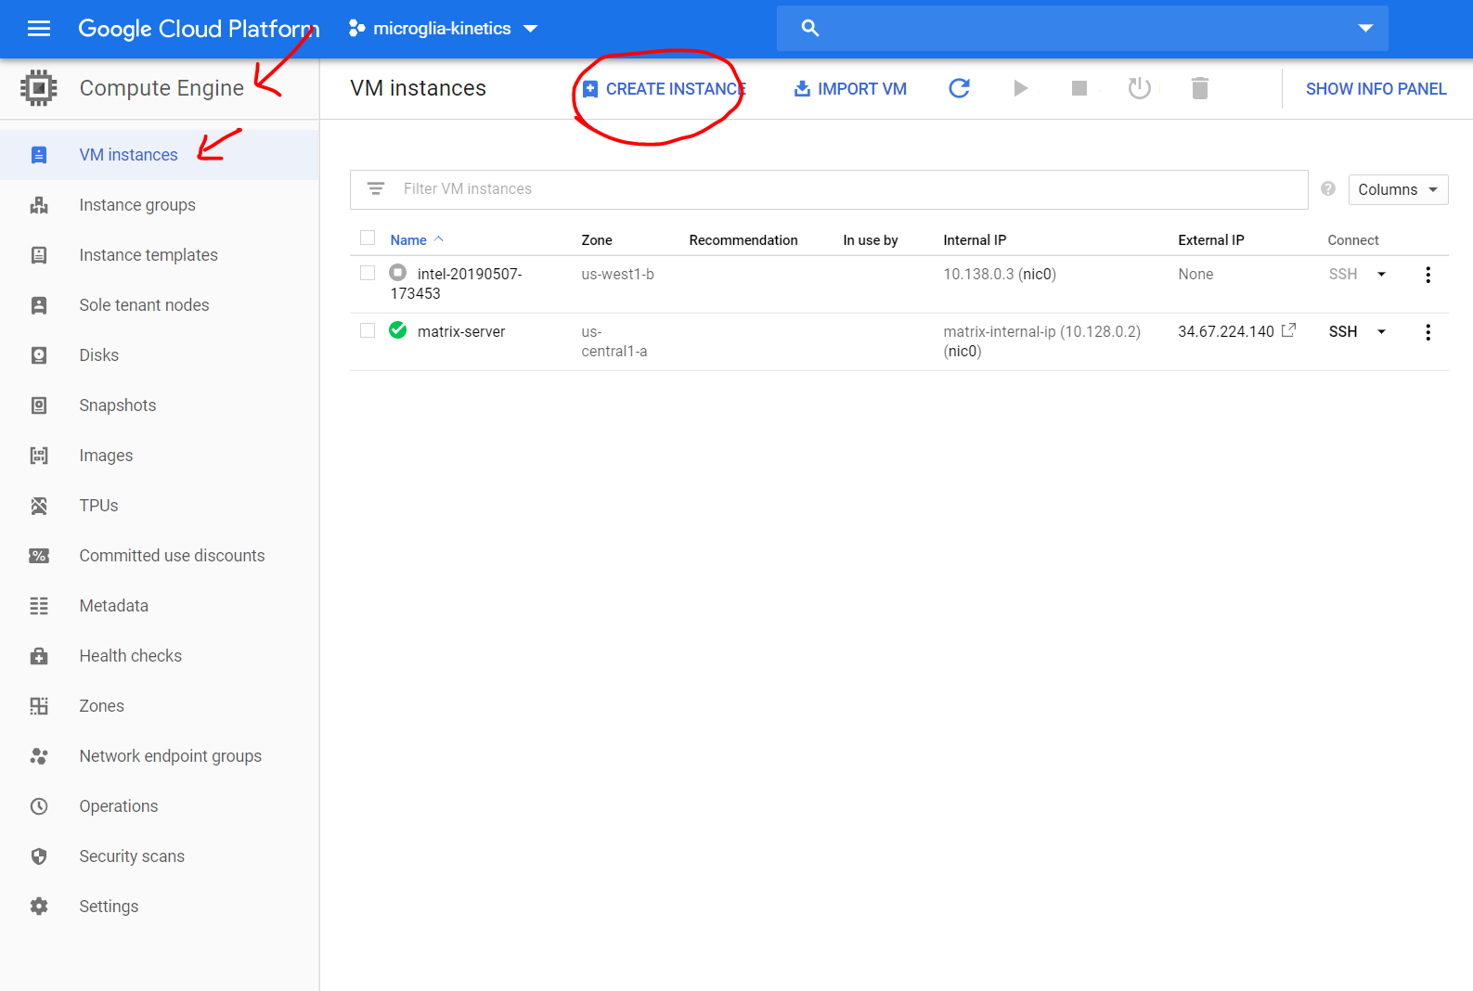This screenshot has height=991, width=1473.
Task: Click the Sole tenant nodes icon
Action: (x=39, y=305)
